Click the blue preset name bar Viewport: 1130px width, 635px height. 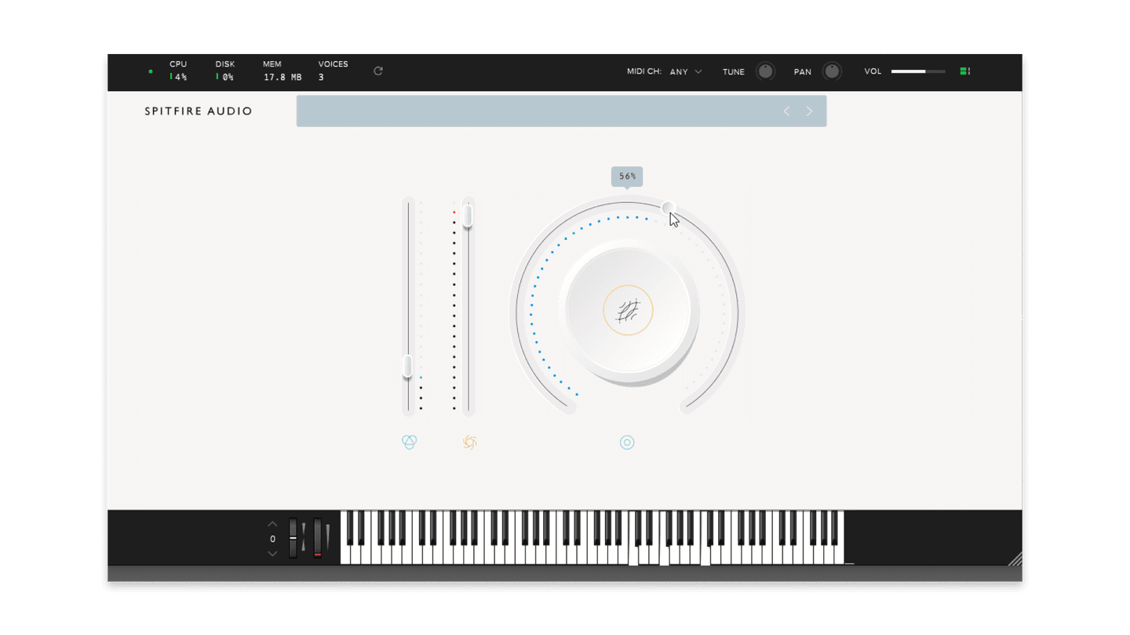(x=561, y=111)
